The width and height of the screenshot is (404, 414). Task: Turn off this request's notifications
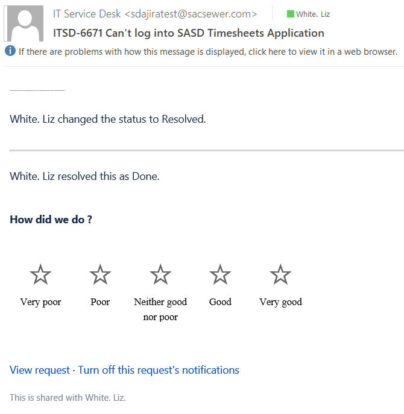click(x=159, y=370)
